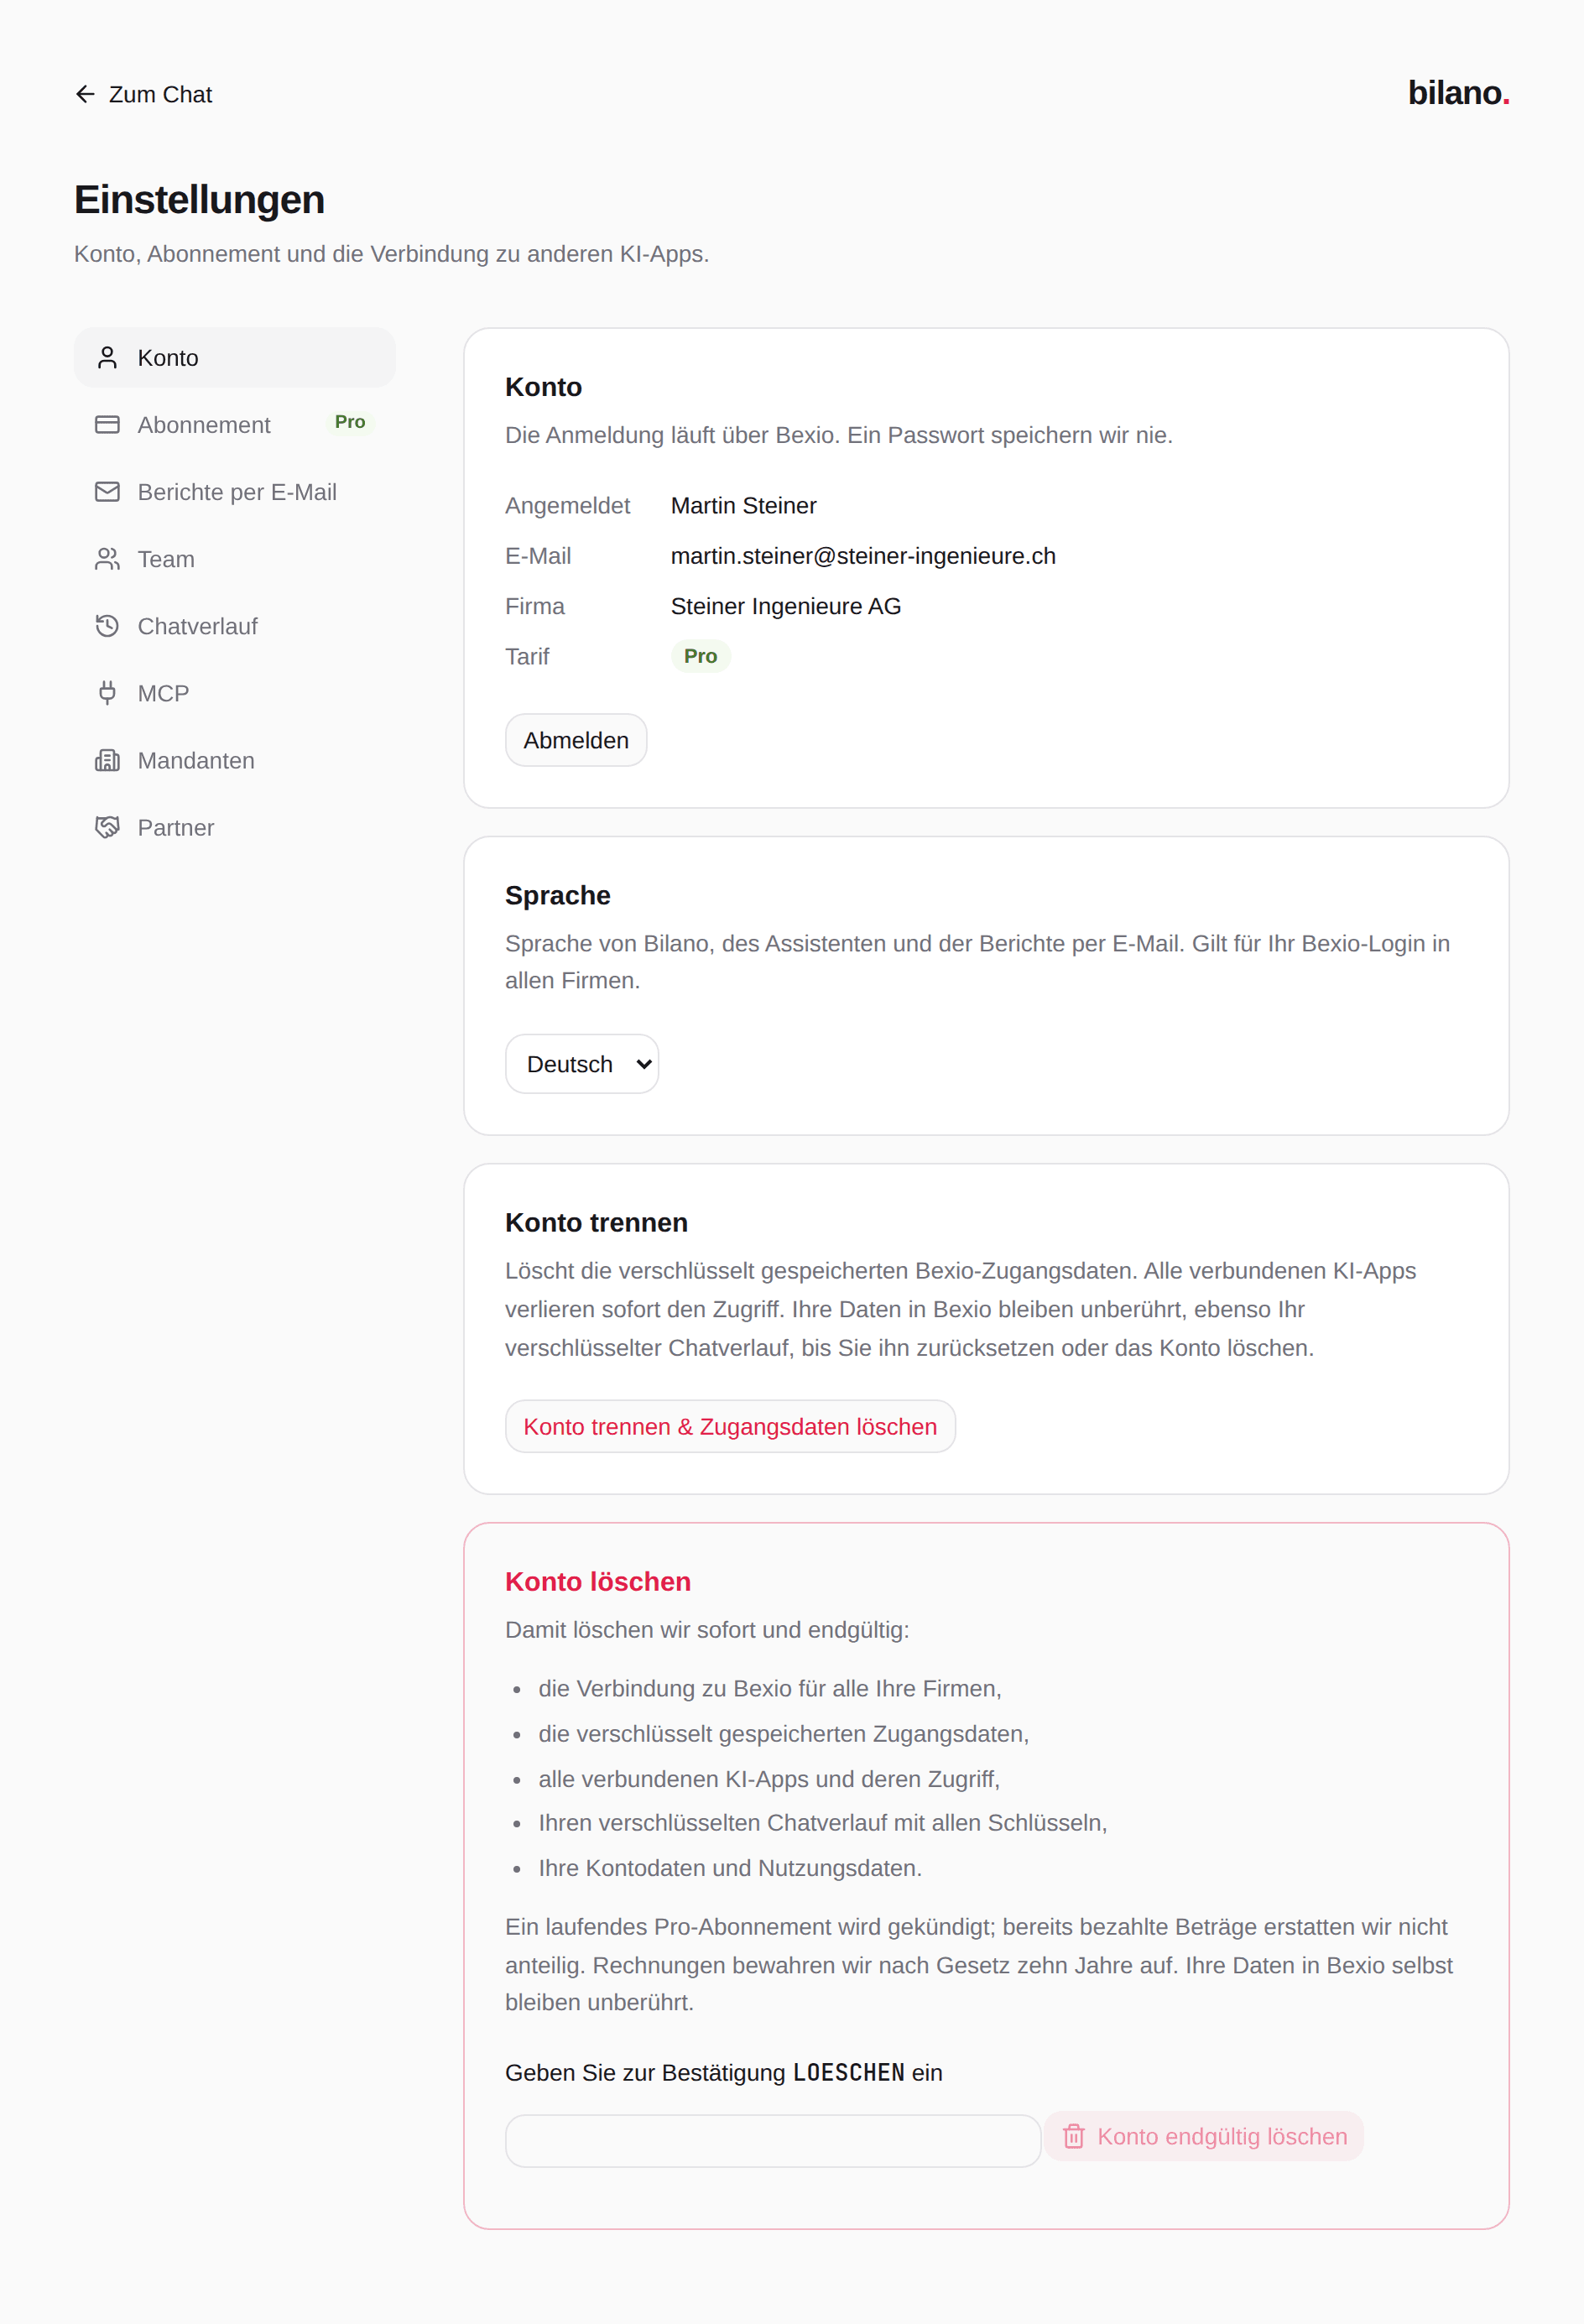Viewport: 1584px width, 2324px height.
Task: Click the Chatverlauf history clock icon
Action: (x=107, y=626)
